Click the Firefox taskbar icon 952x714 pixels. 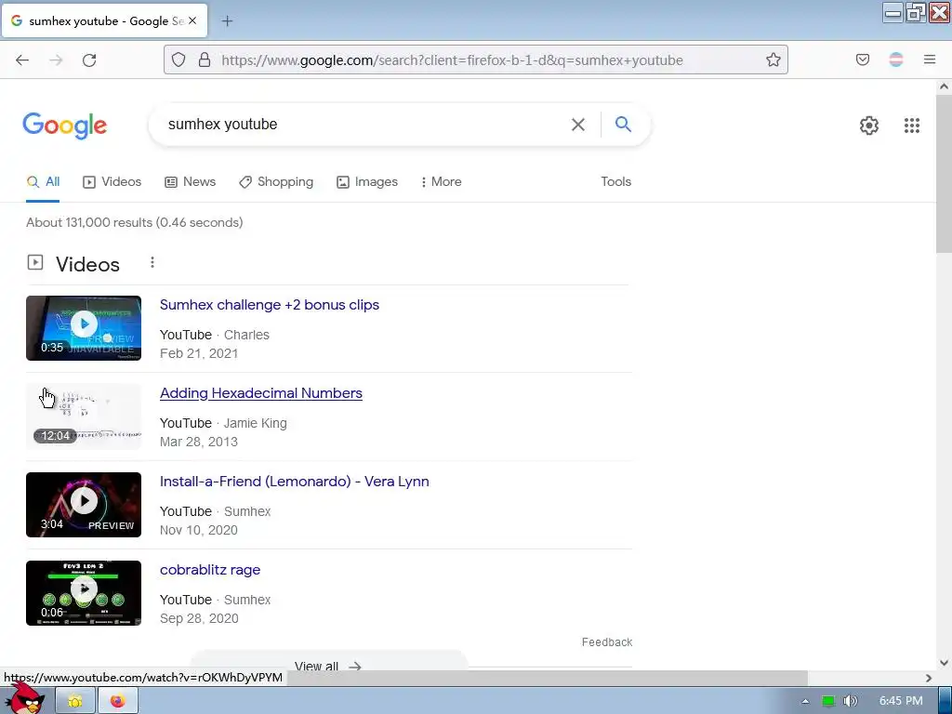118,701
